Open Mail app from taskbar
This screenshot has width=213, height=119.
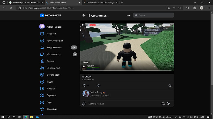37,117
